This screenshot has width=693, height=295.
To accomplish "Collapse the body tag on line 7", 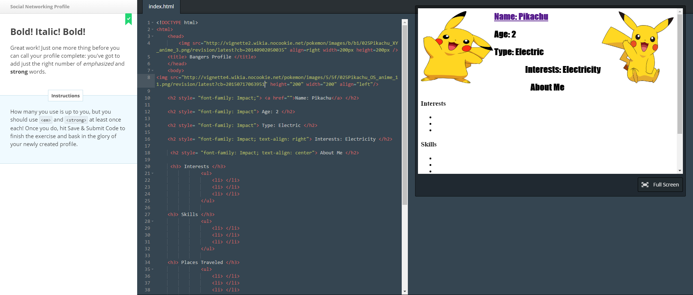I will 153,71.
